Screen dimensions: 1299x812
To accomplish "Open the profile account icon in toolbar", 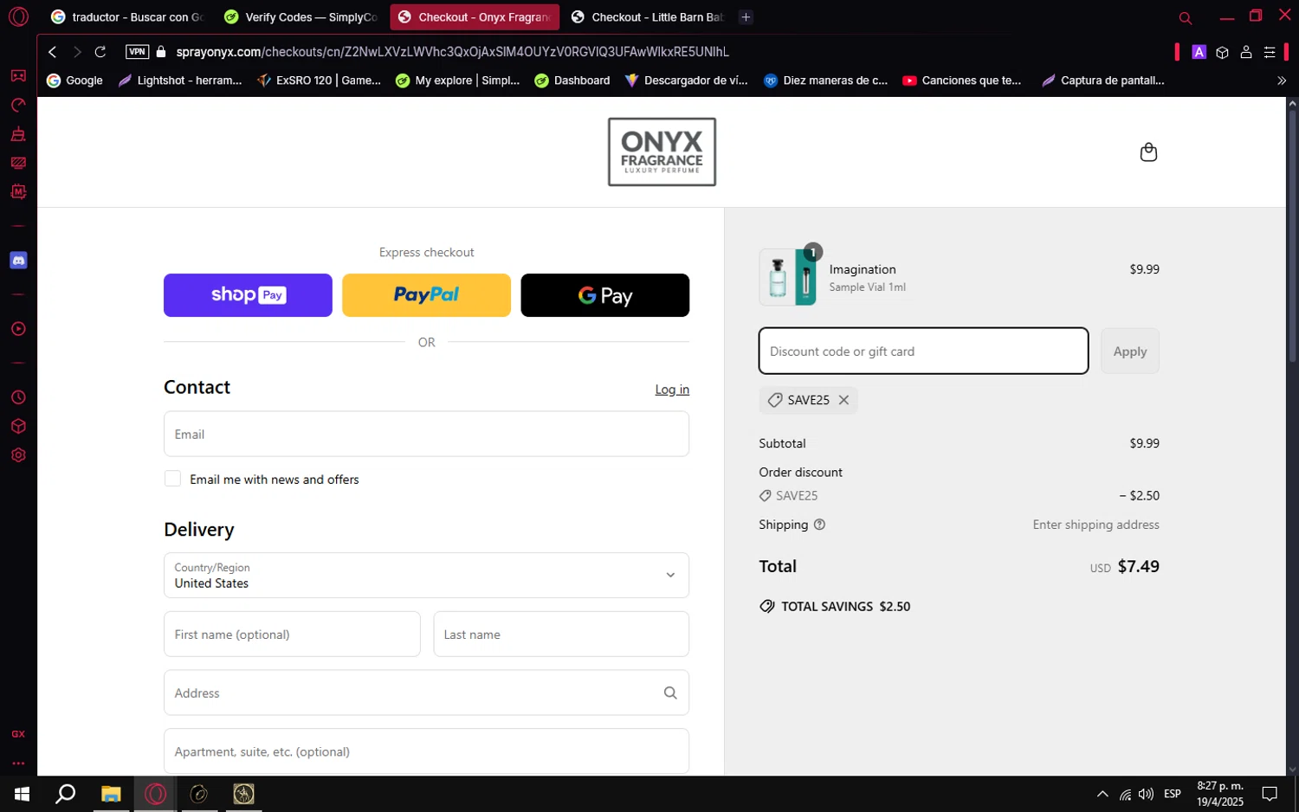I will 1246,52.
